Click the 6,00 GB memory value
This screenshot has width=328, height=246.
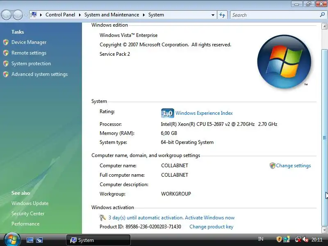[x=169, y=133]
